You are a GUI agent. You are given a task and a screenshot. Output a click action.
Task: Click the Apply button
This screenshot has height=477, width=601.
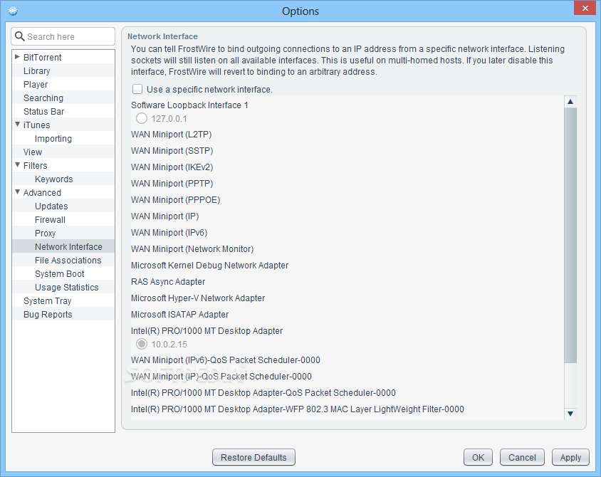(570, 458)
